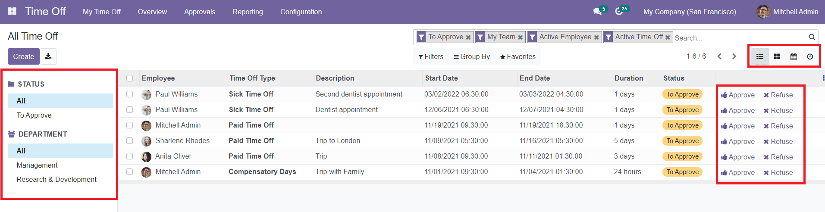This screenshot has height=212, width=825.
Task: Switch to calendar view
Action: (x=794, y=56)
